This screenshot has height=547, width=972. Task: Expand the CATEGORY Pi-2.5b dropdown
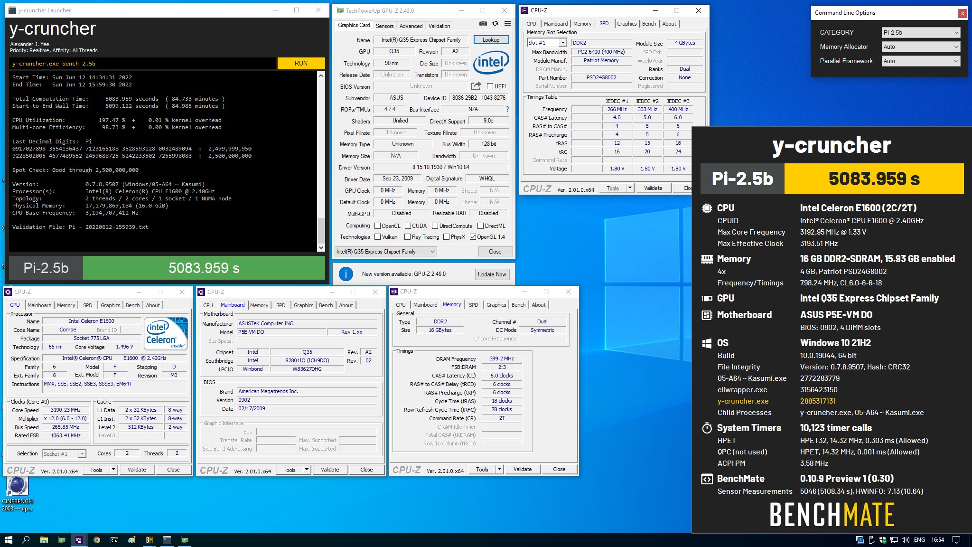point(921,33)
